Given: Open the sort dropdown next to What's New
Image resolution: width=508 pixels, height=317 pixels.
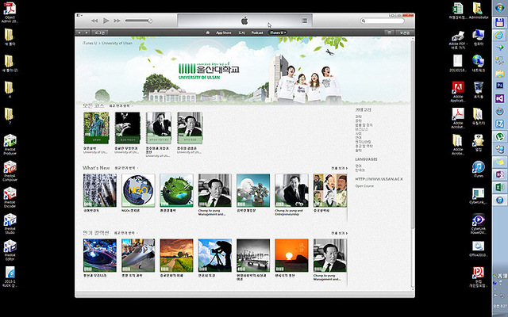Looking at the screenshot, I should coord(126,168).
